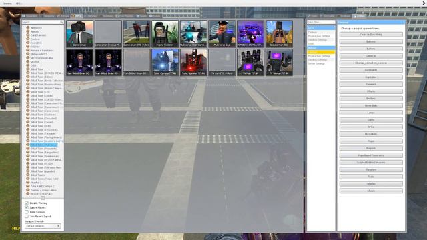Click NPCs button in Cleanup panel

click(x=371, y=127)
